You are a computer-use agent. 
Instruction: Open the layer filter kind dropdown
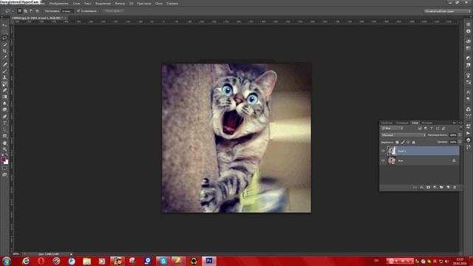click(x=392, y=129)
